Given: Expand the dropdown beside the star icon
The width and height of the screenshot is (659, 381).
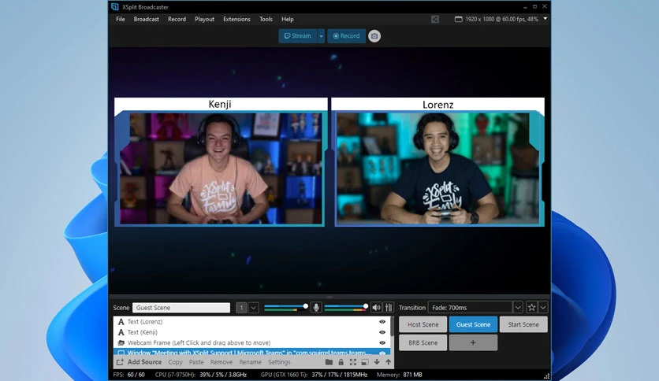Looking at the screenshot, I should [543, 307].
